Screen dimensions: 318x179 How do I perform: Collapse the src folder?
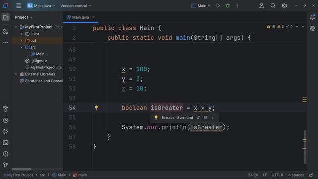21,47
